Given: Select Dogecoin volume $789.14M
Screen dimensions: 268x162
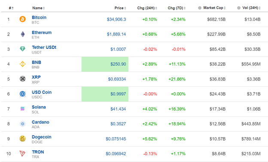Looking at the screenshot, I should 251,139.
